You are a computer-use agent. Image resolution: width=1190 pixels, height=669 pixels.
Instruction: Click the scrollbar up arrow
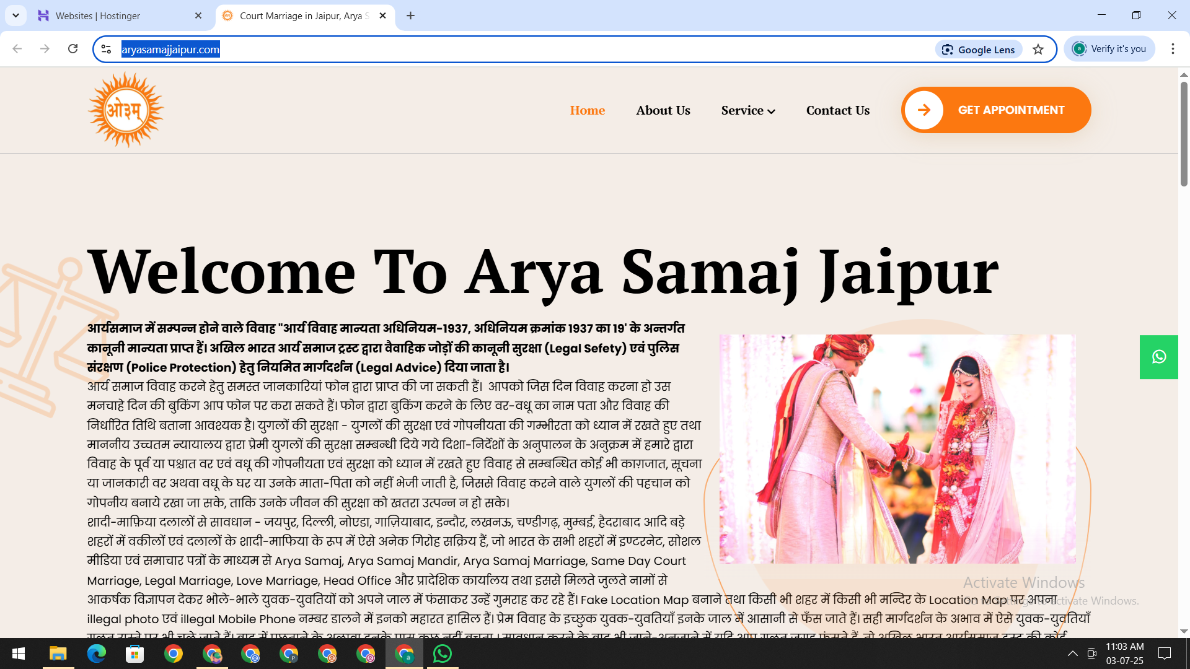(x=1184, y=74)
